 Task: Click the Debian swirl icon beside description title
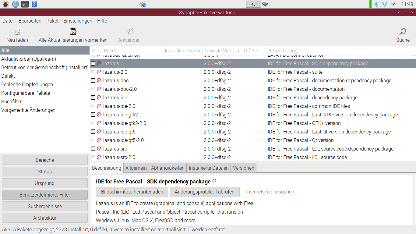214,181
